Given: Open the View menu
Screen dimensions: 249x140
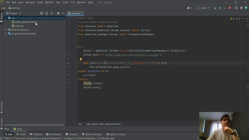Looking at the screenshot, I should (x=21, y=2).
